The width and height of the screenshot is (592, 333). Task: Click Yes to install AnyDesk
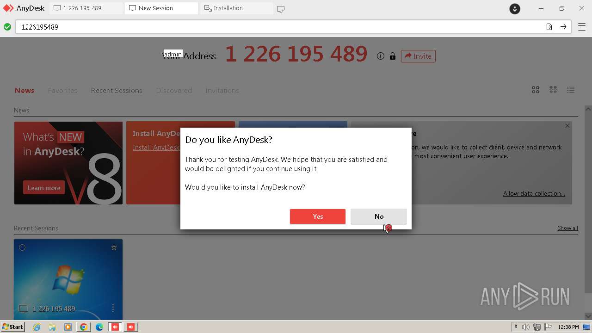pos(318,216)
